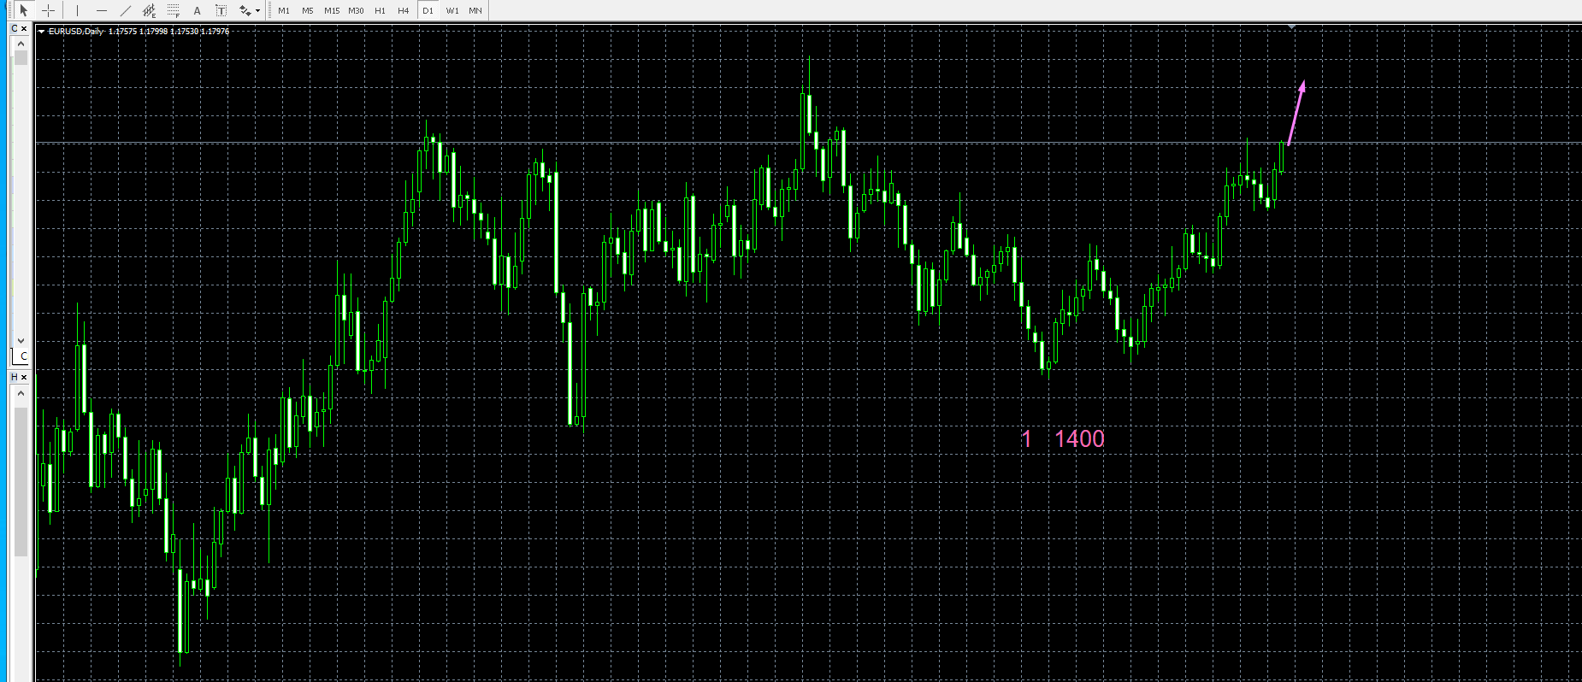
Task: Click the EURUSD,Daily price header text
Action: pyautogui.click(x=139, y=32)
